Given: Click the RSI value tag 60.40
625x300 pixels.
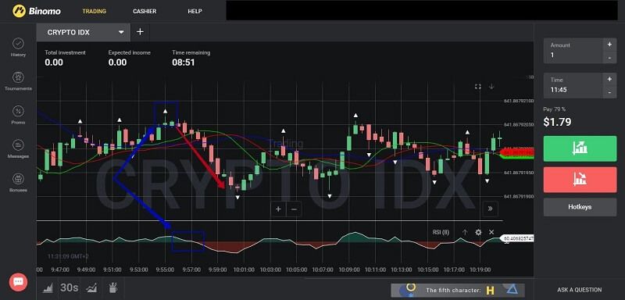Looking at the screenshot, I should (516, 238).
